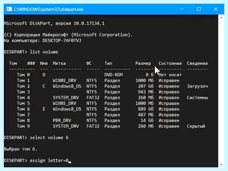
Task: Click the 'Том 0' row label
Action: point(23,75)
